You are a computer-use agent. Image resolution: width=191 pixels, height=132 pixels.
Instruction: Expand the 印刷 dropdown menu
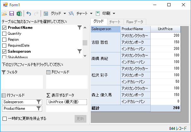114,14
